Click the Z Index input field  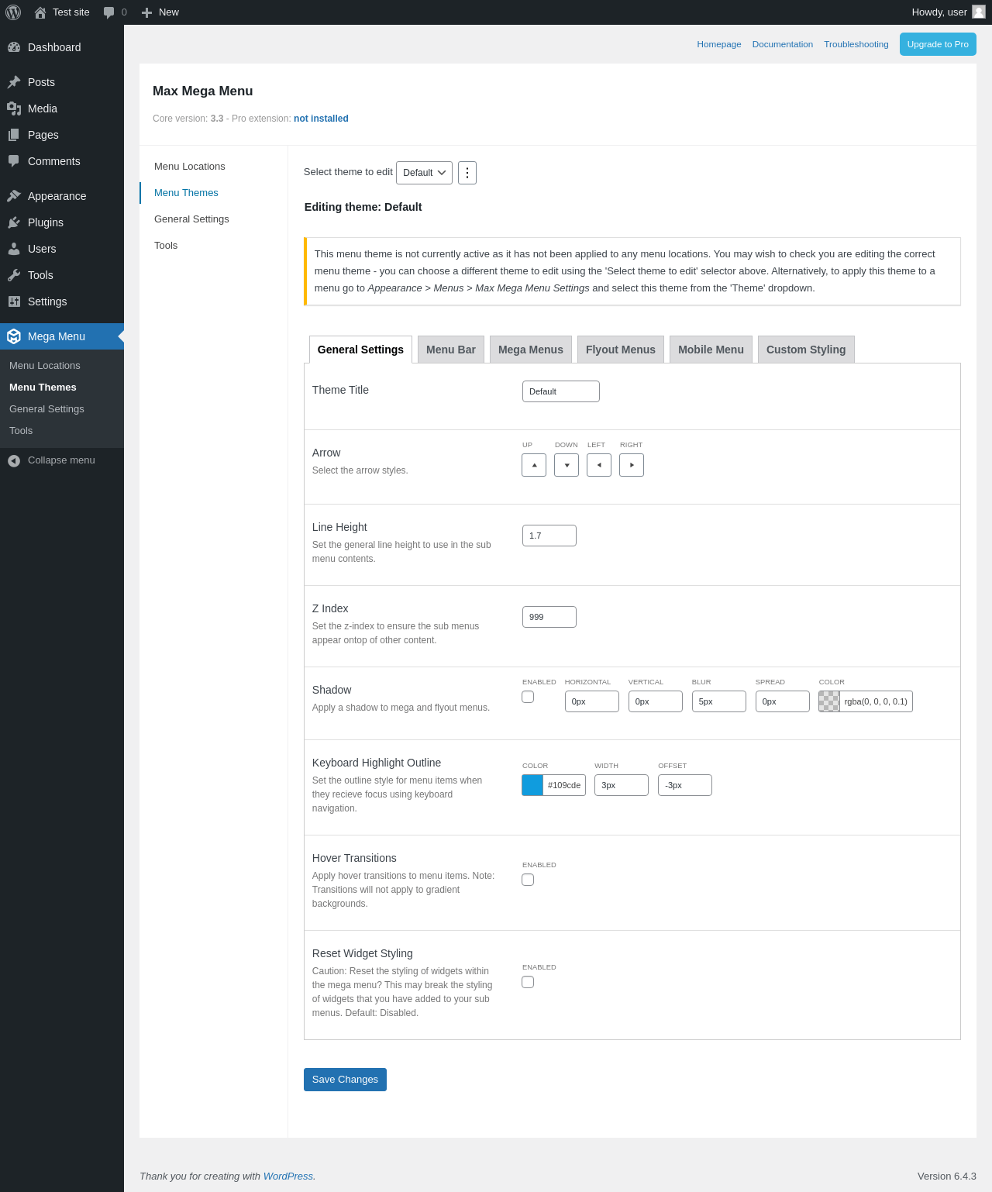[549, 617]
